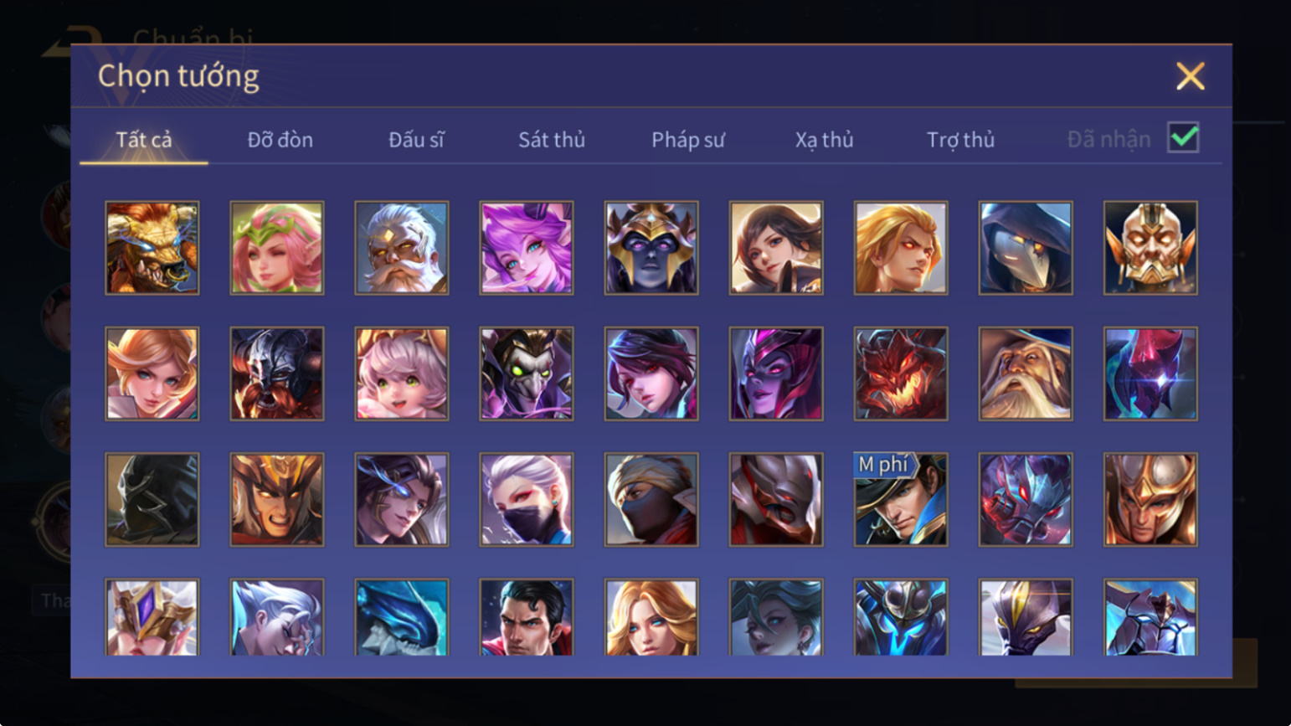Open the 'Đấu sĩ' tab

(x=416, y=140)
